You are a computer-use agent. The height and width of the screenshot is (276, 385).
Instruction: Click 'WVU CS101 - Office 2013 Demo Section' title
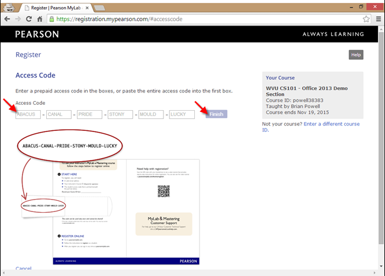307,91
